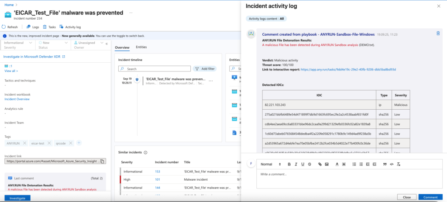
Task: Insert an image into the comment
Action: (x=327, y=164)
